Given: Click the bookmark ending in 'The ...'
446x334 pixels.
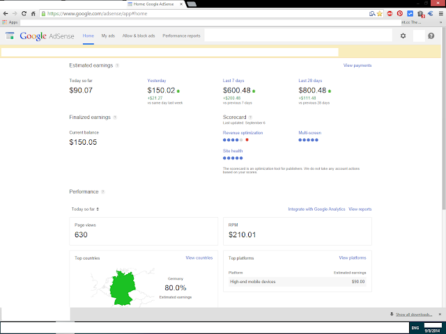Looking at the screenshot, I should [411, 22].
